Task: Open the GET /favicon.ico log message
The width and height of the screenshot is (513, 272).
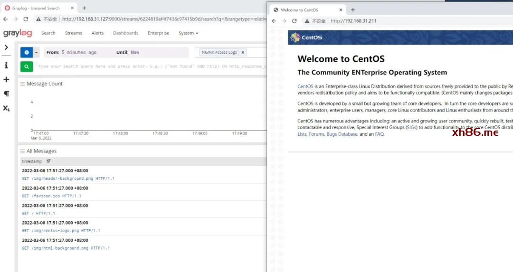Action: [x=51, y=196]
